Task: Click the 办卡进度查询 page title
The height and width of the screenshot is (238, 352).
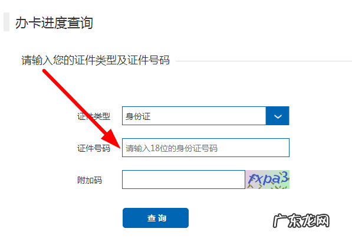Action: 54,22
